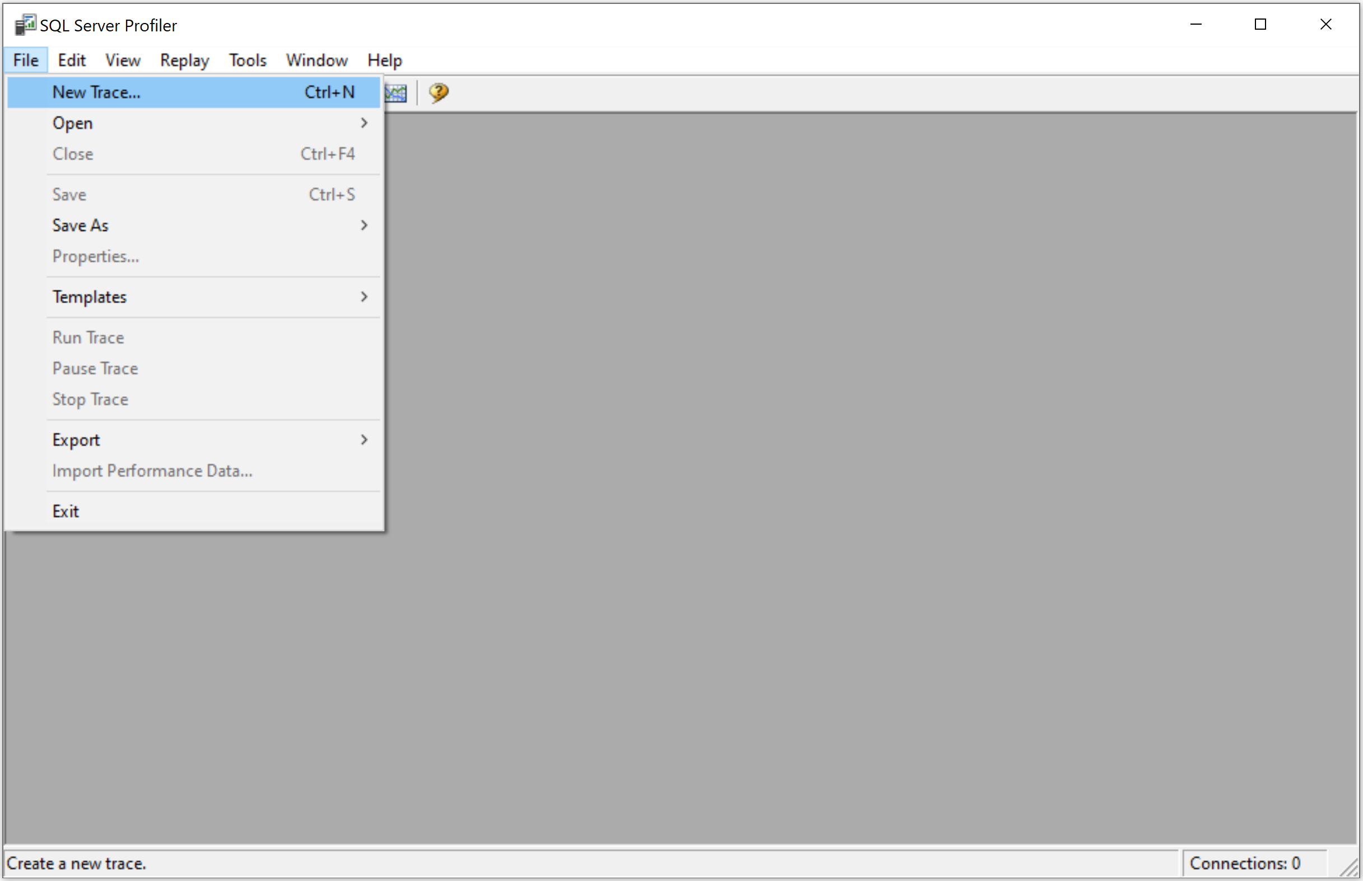Image resolution: width=1363 pixels, height=881 pixels.
Task: Close the File menu via File header
Action: (26, 60)
